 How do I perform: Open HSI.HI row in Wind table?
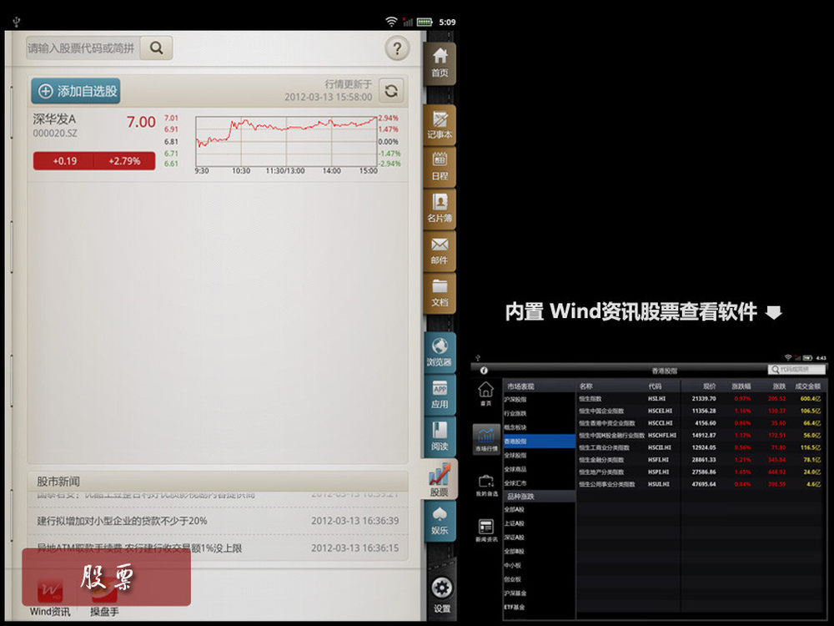pyautogui.click(x=701, y=398)
